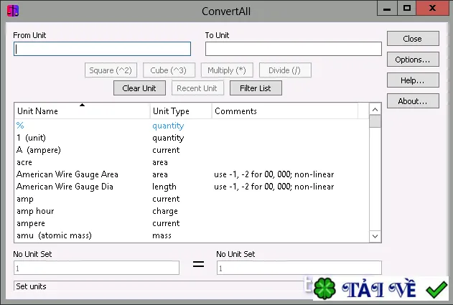Click the length type cell

tap(164, 187)
